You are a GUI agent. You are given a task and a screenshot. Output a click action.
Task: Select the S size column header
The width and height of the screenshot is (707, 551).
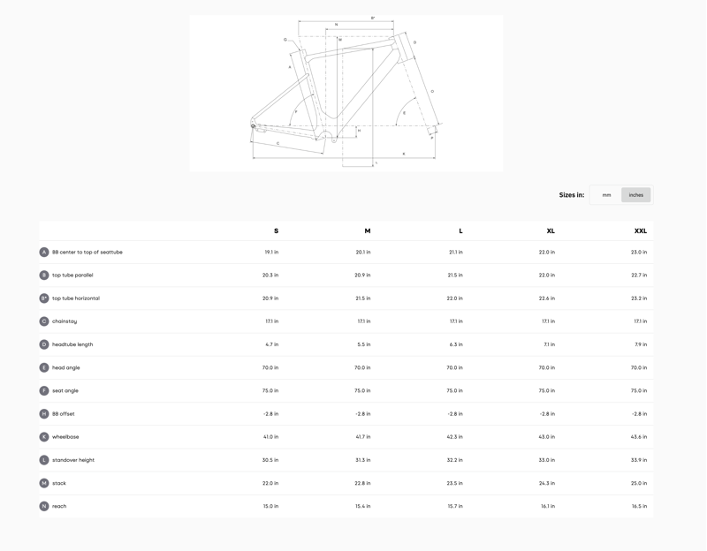pyautogui.click(x=276, y=230)
